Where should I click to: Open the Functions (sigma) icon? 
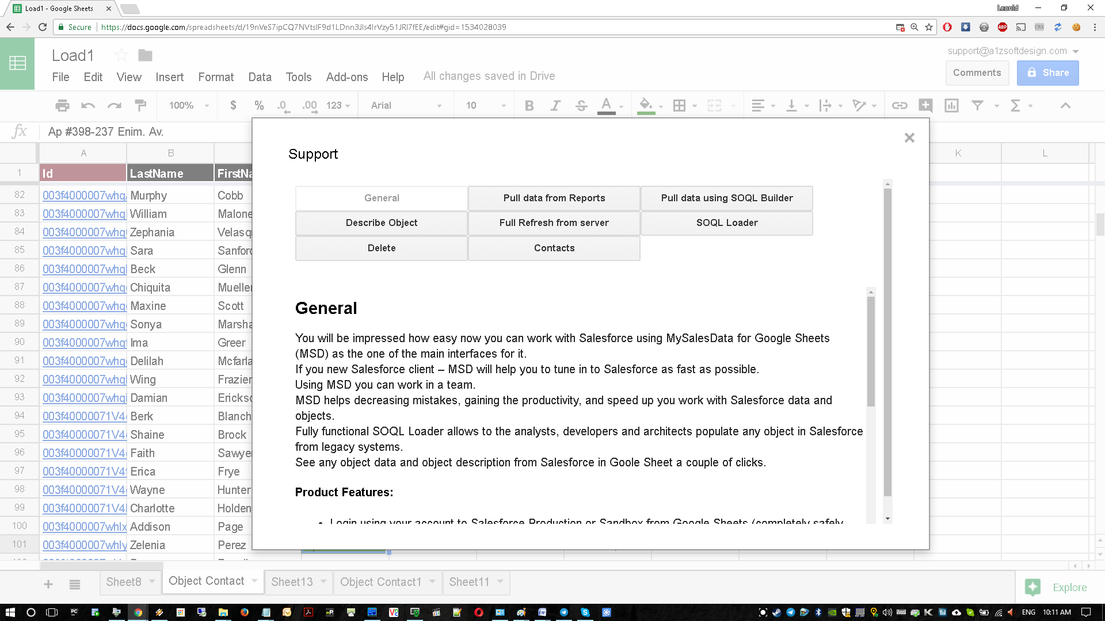pyautogui.click(x=1016, y=105)
